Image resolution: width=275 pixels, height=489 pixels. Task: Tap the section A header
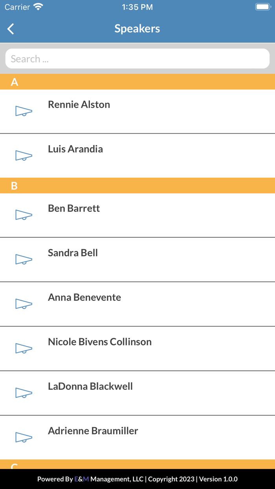pos(137,82)
